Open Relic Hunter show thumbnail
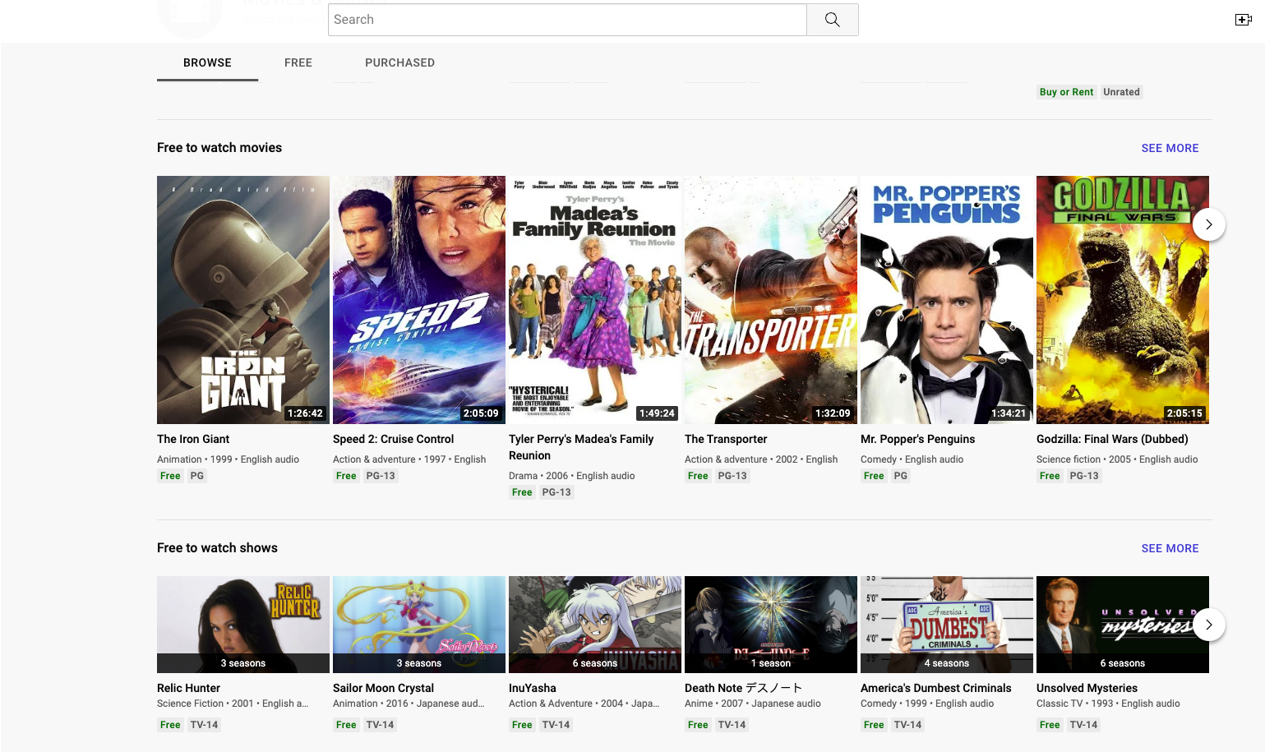1265x752 pixels. (243, 625)
